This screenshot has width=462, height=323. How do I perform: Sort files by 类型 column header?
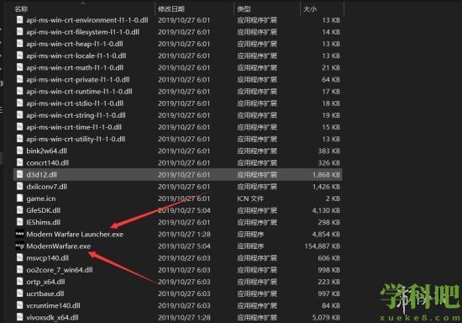coord(244,9)
